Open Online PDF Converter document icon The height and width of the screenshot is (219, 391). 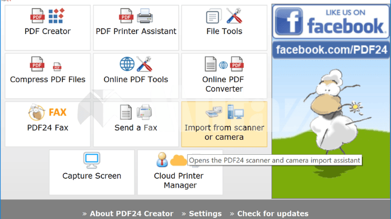[211, 64]
